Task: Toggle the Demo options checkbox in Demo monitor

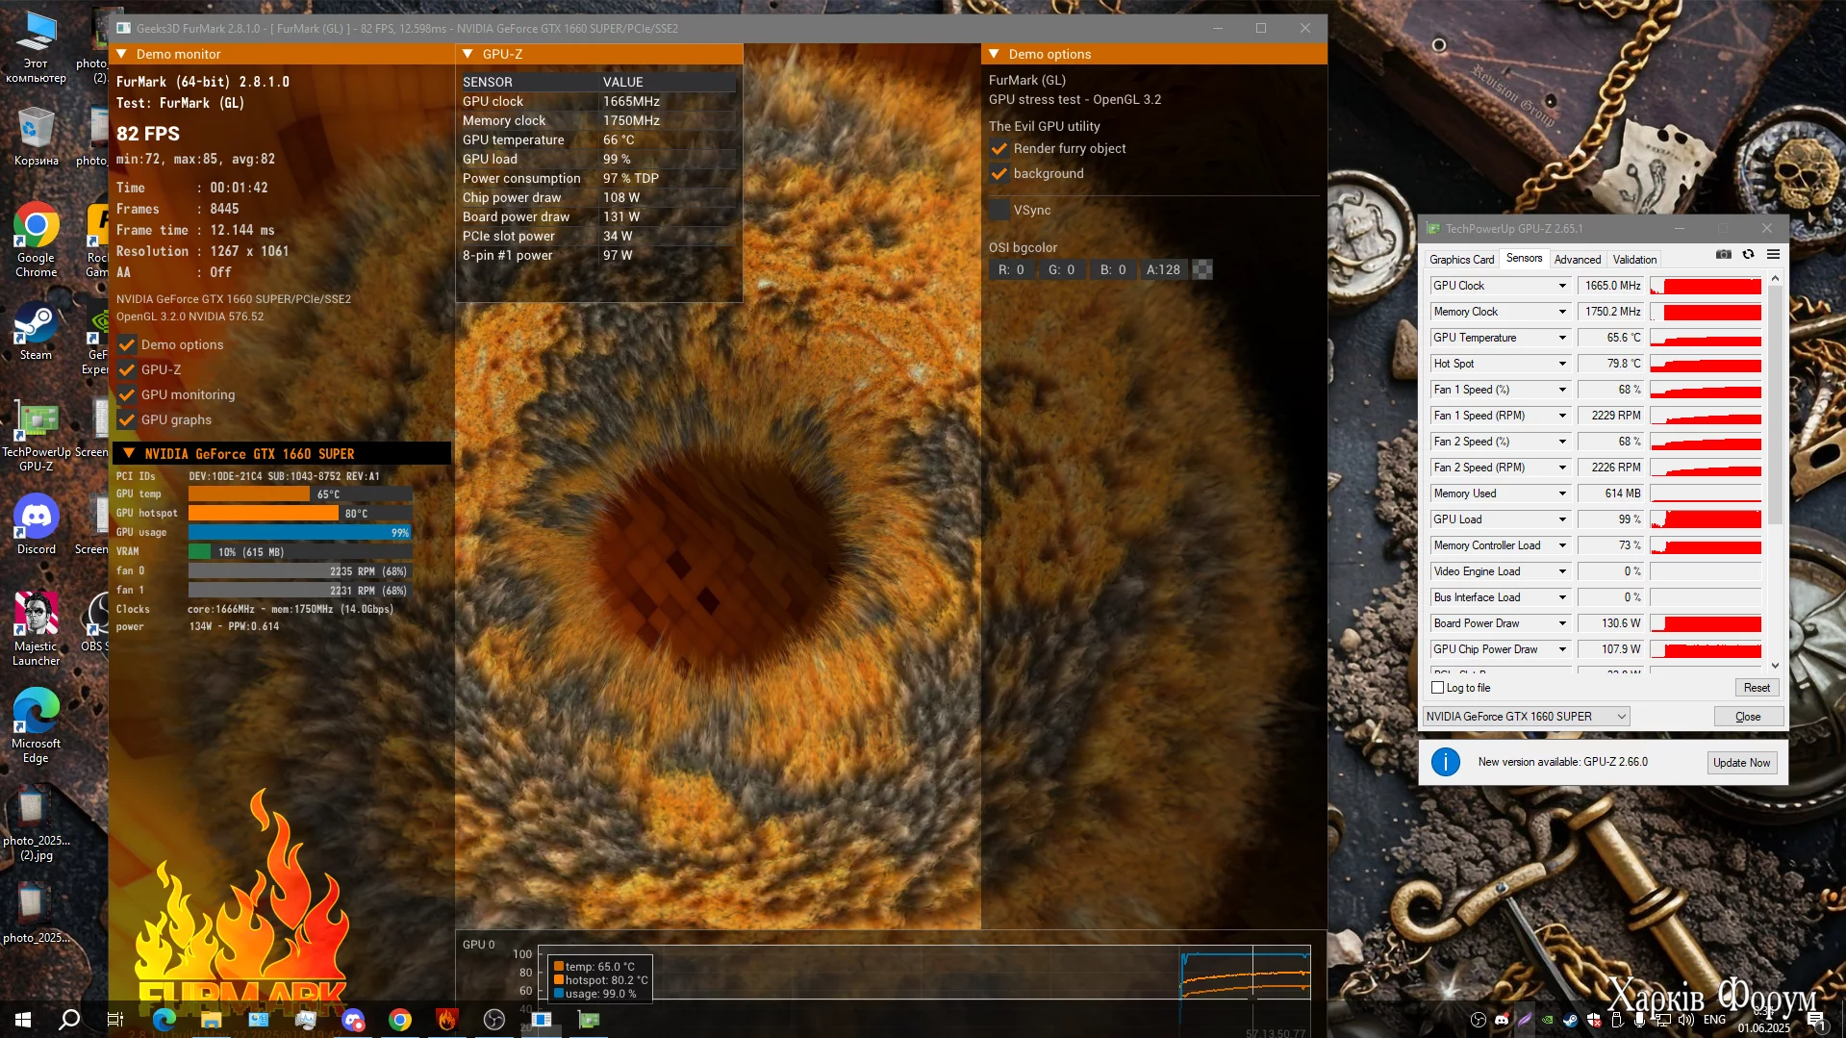Action: (x=127, y=344)
